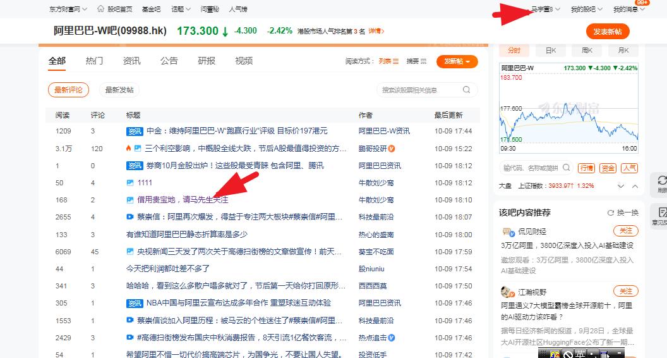Click the 刷新 refresh icon on right sidebar
Viewport: 667px width, 358px height.
pos(662,180)
